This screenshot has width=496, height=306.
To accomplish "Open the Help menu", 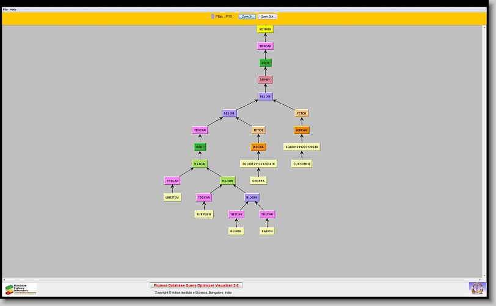I will 13,10.
